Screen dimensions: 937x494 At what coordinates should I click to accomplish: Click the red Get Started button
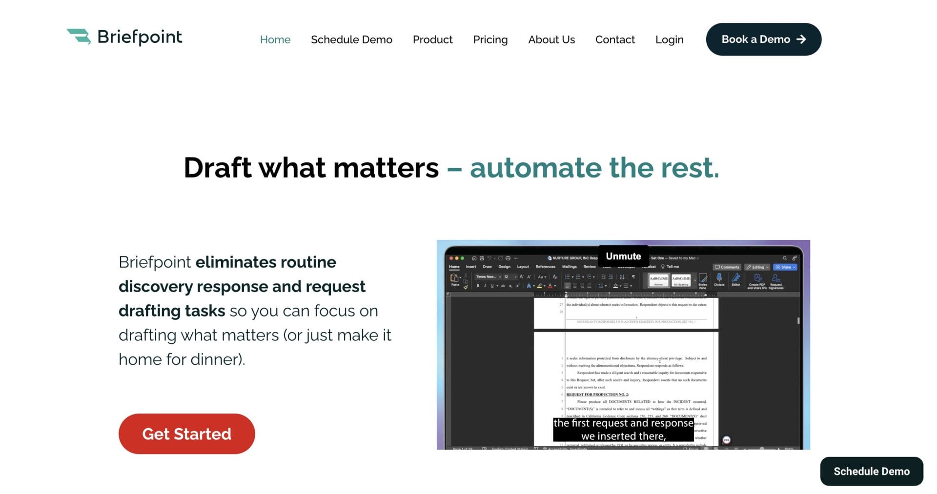click(186, 434)
